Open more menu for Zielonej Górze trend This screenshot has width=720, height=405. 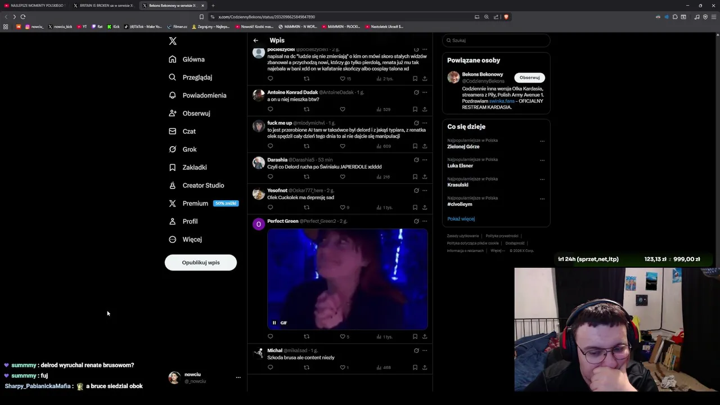point(542,141)
